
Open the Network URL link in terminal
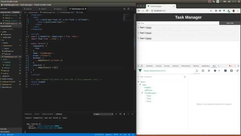[x=50, y=128]
